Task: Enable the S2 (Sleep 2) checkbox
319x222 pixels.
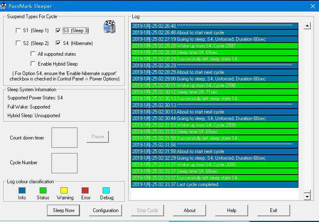Action: pyautogui.click(x=18, y=43)
